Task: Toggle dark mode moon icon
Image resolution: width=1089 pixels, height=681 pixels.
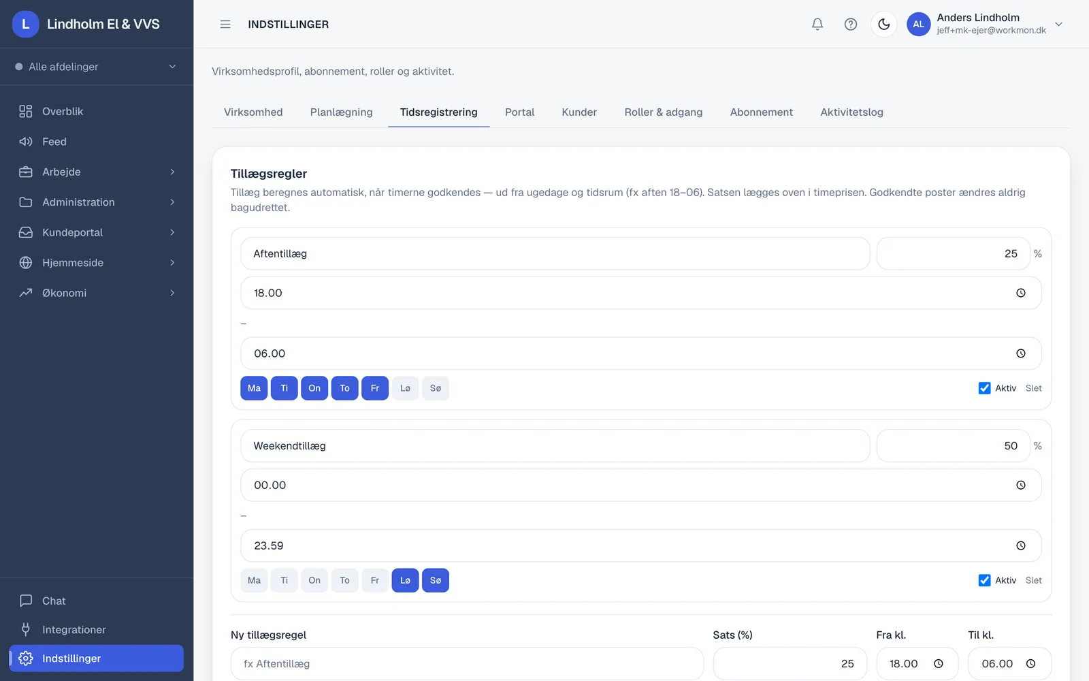Action: point(884,24)
